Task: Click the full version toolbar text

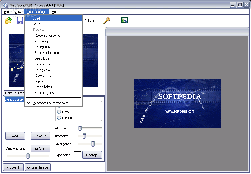Action: [x=92, y=21]
